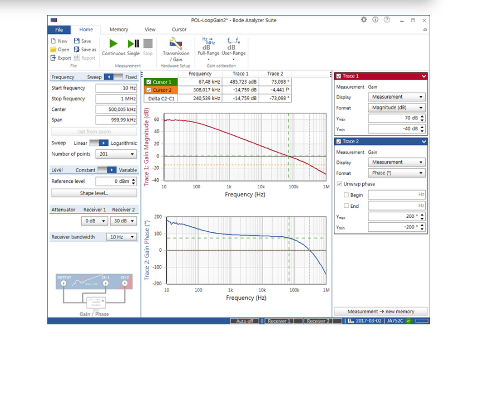Open the Receiver bandwidth dropdown
The width and height of the screenshot is (498, 394).
pos(122,237)
